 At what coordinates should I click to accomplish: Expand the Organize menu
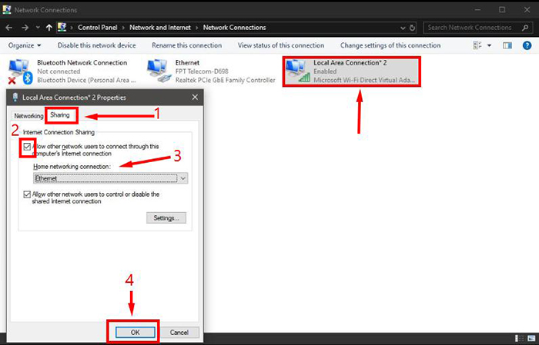(25, 45)
